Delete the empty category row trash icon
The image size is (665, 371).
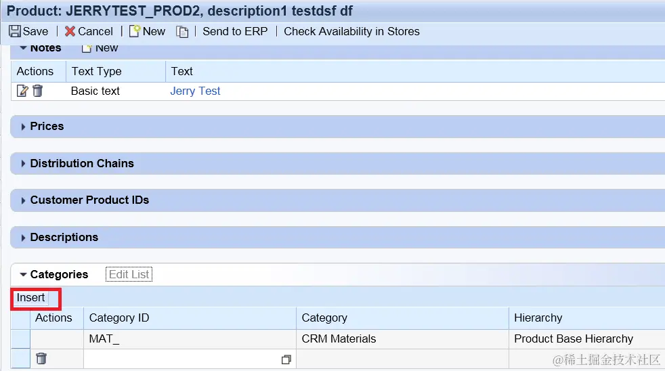[x=41, y=359]
